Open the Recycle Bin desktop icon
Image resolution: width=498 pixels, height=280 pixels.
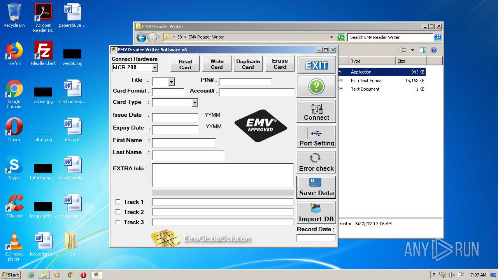(14, 16)
